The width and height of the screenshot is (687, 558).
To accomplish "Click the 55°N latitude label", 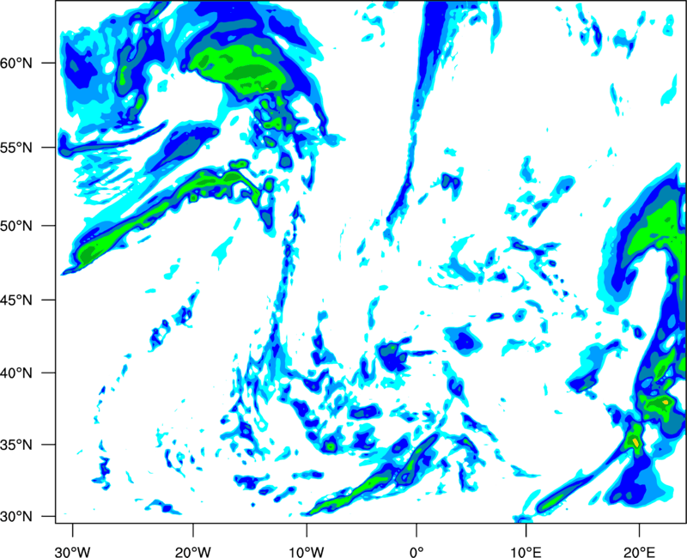I will click(x=16, y=148).
